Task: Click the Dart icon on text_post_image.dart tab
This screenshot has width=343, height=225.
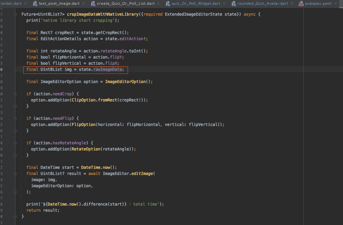Action: (x=36, y=3)
